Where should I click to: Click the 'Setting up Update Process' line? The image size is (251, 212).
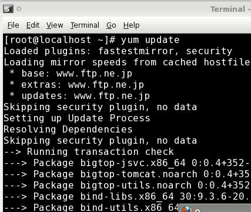tap(77, 118)
